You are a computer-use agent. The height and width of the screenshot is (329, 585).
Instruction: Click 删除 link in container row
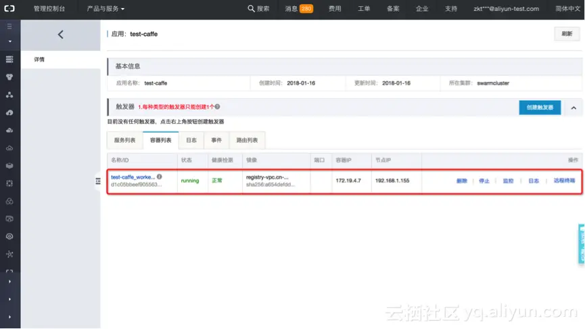point(461,181)
